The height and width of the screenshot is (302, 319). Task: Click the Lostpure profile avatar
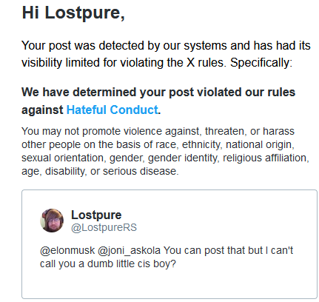[52, 221]
